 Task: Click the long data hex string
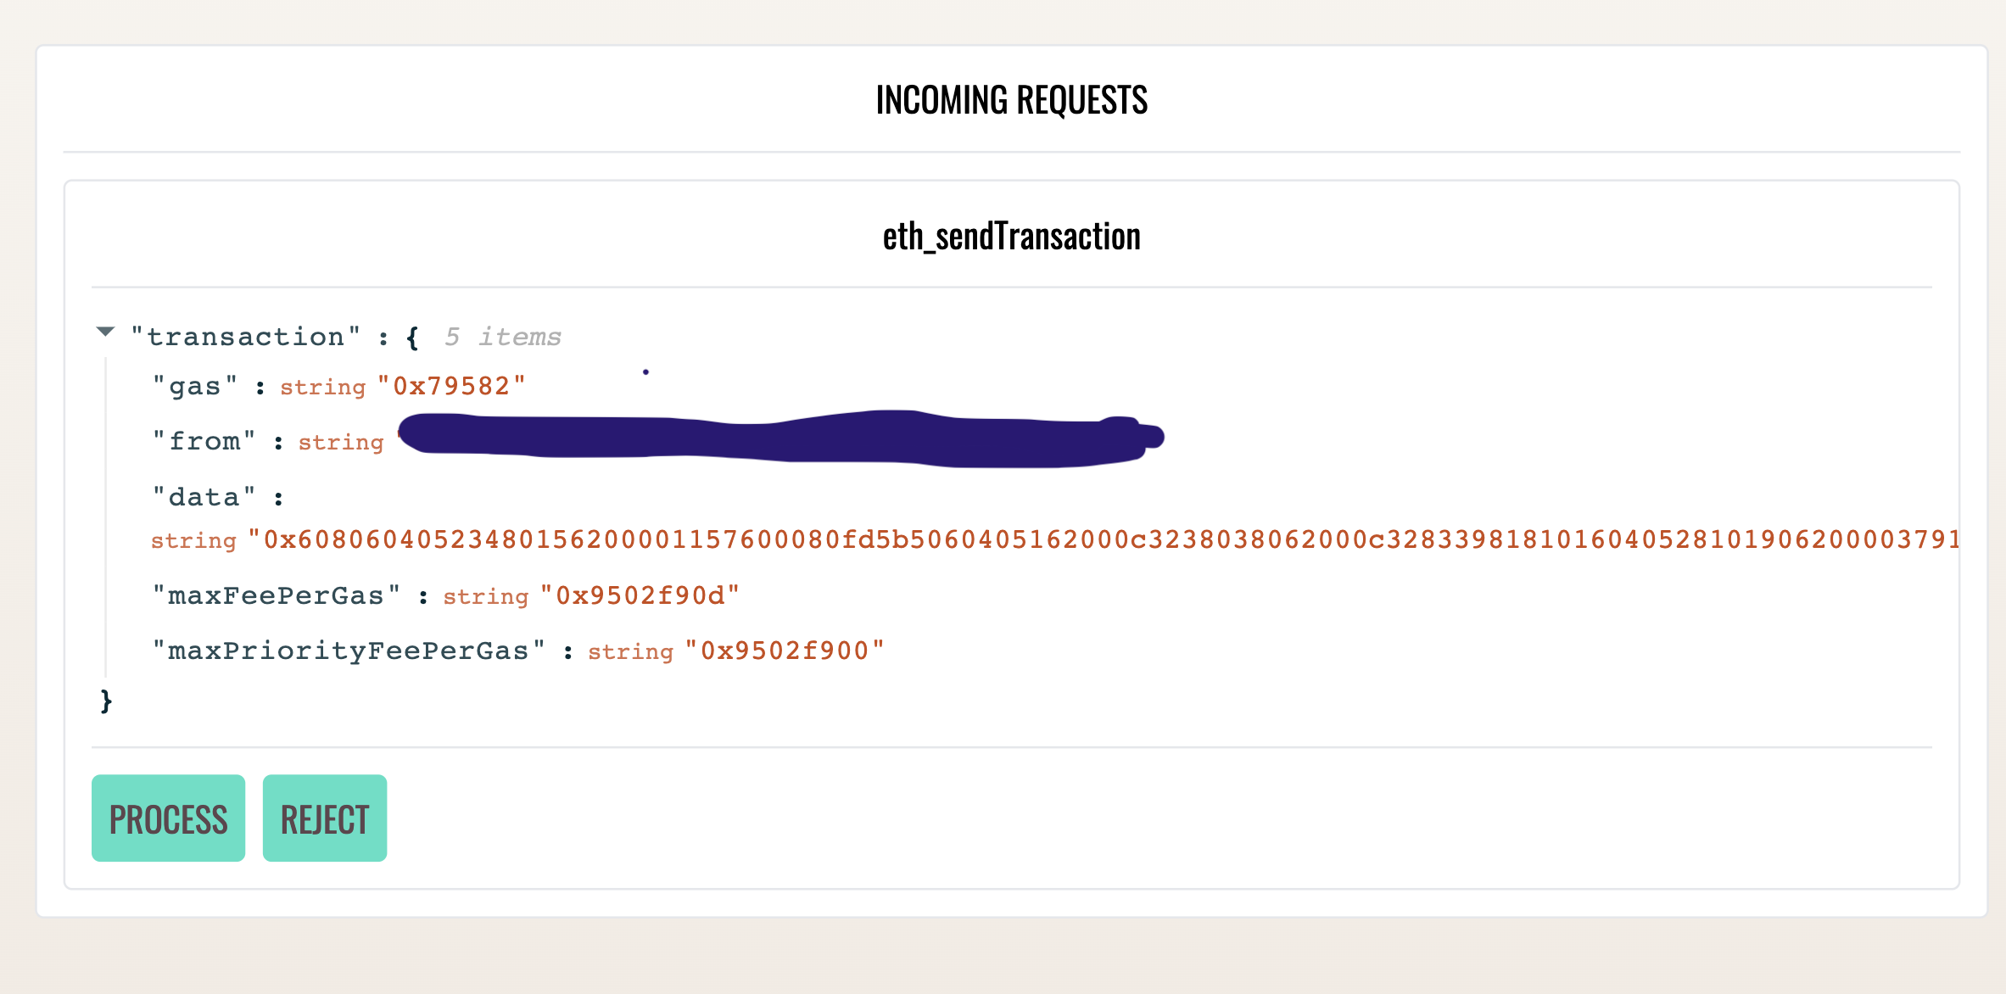[1103, 539]
